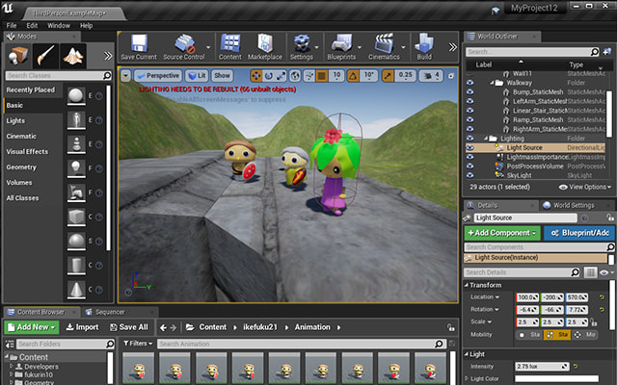This screenshot has height=385, width=617.
Task: Select the Paint mode brush icon
Action: (x=47, y=57)
